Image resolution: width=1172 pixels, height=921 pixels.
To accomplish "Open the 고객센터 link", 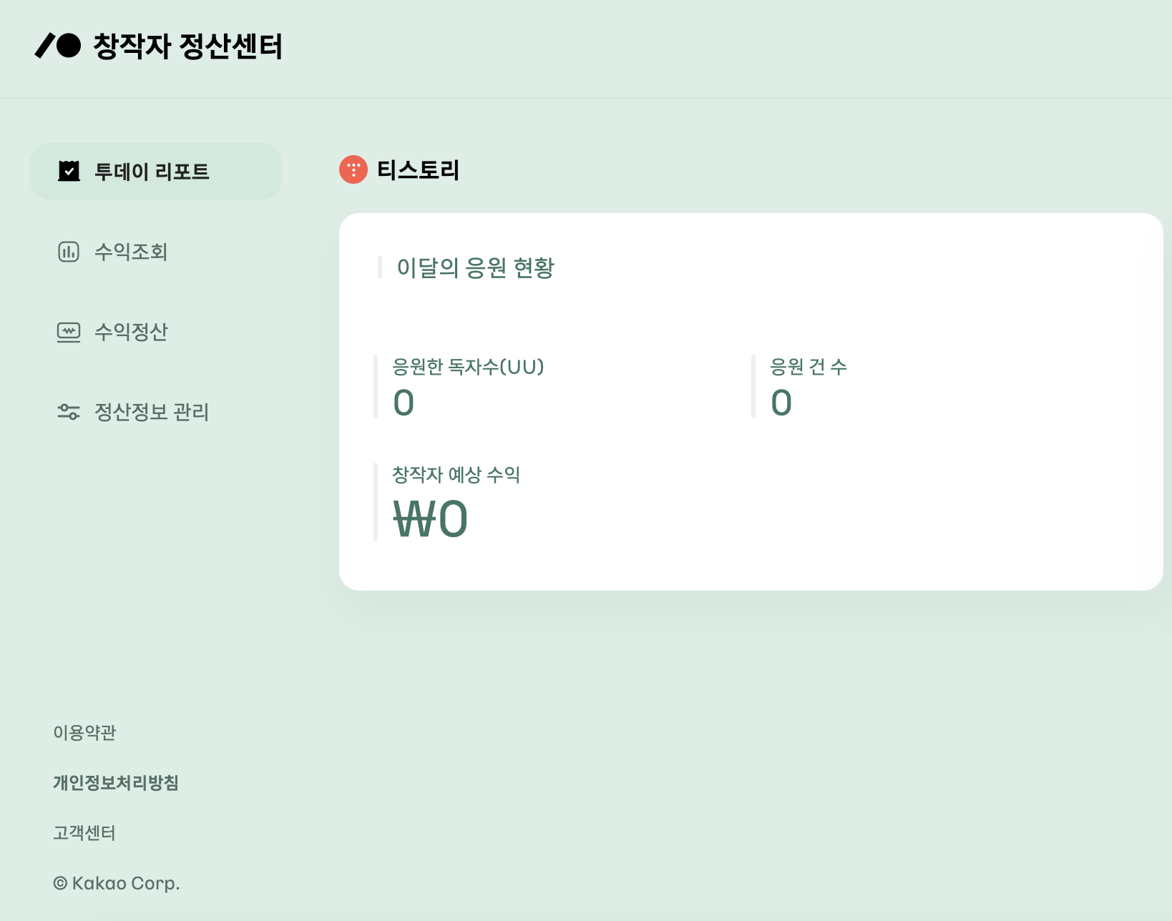I will (x=85, y=832).
